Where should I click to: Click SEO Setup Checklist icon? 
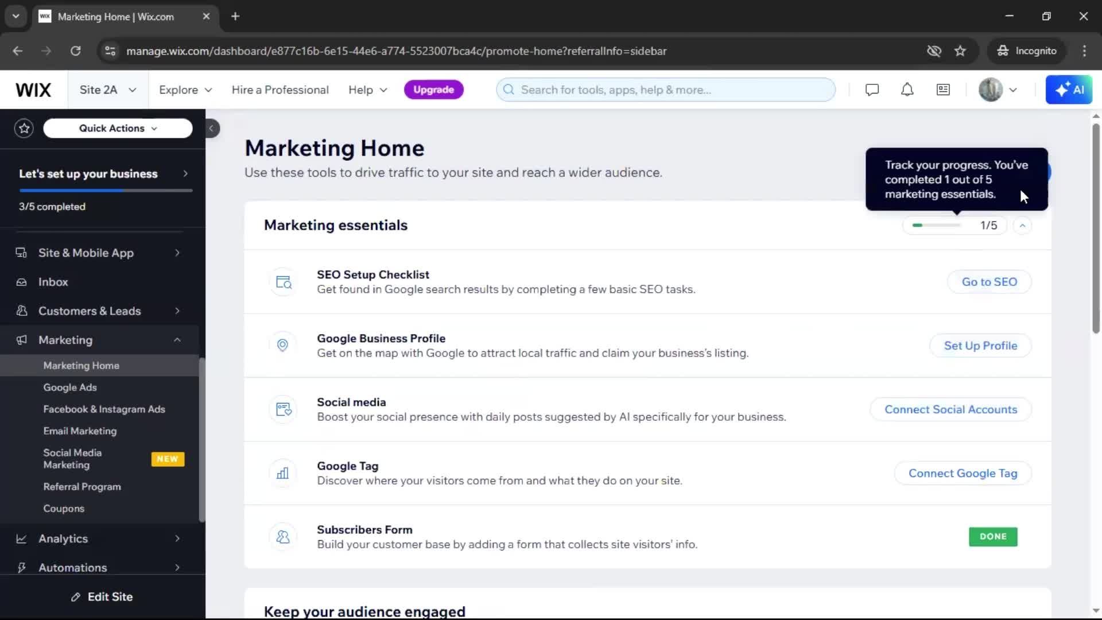click(283, 282)
